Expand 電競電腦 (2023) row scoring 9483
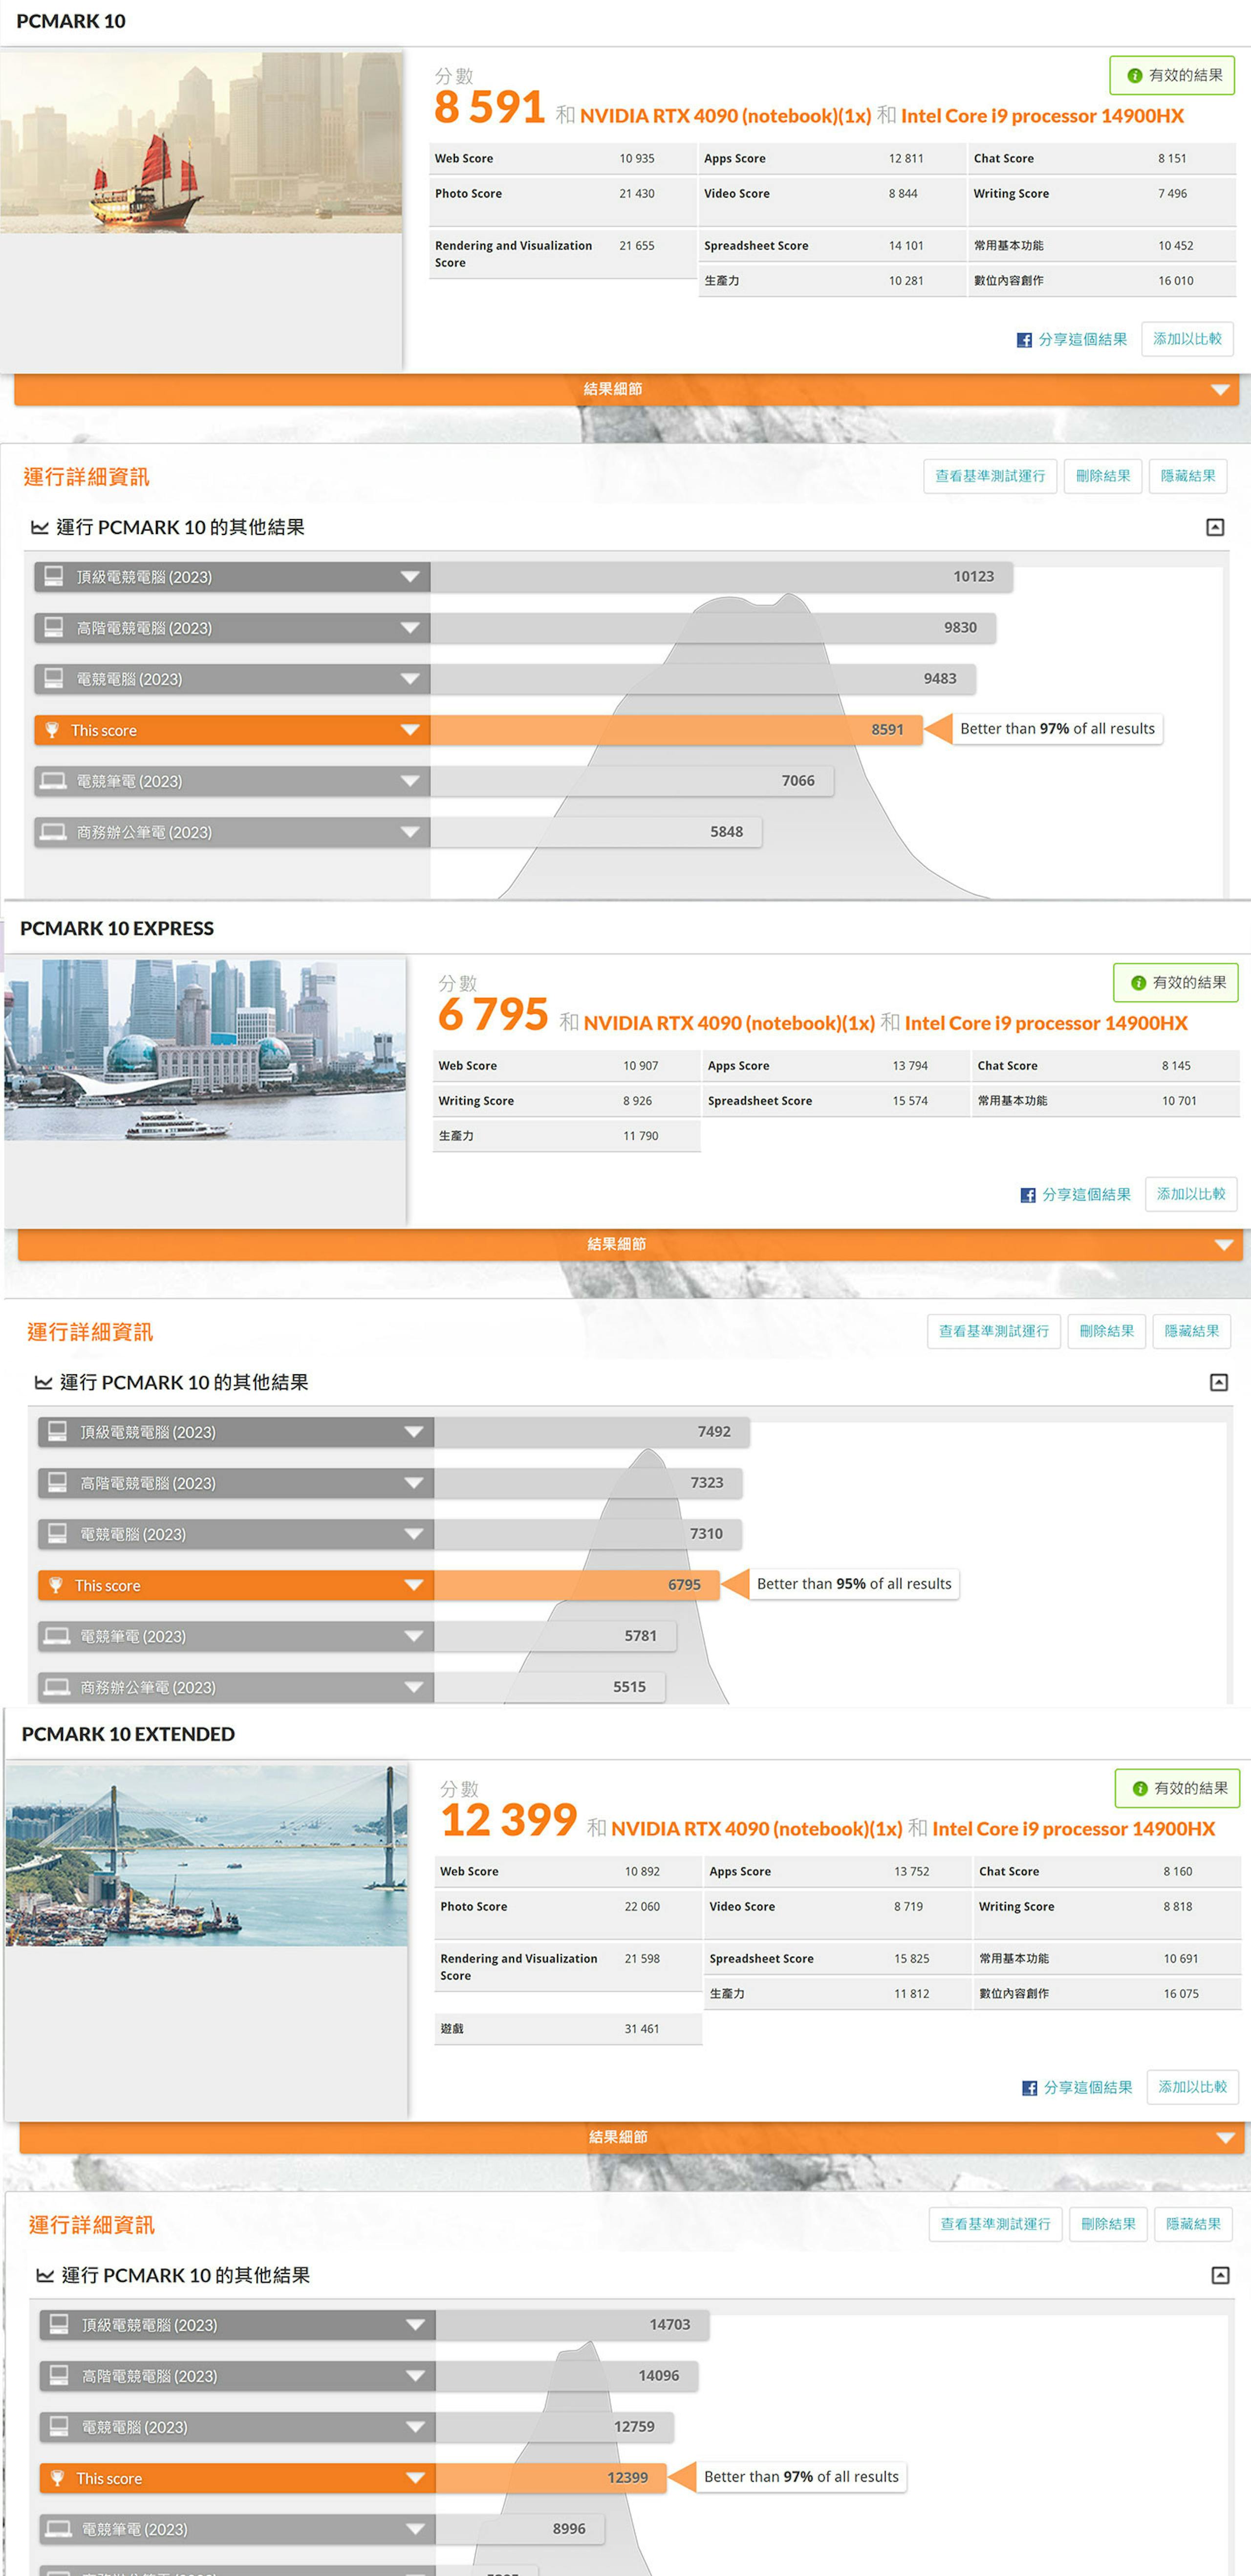Image resolution: width=1251 pixels, height=2576 pixels. click(410, 679)
